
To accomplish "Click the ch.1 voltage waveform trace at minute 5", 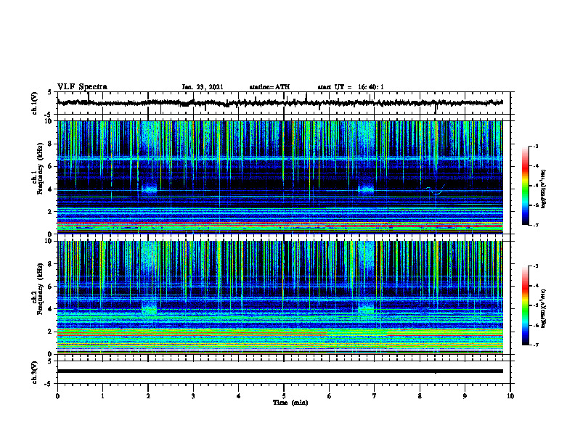I will coord(284,102).
